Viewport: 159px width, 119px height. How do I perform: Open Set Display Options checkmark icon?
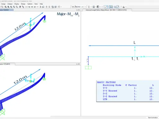tap(56, 7)
